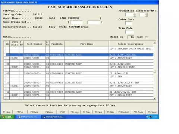This screenshot has height=134, width=179.
Task: Increase the production month stepper
Action: pos(147,13)
